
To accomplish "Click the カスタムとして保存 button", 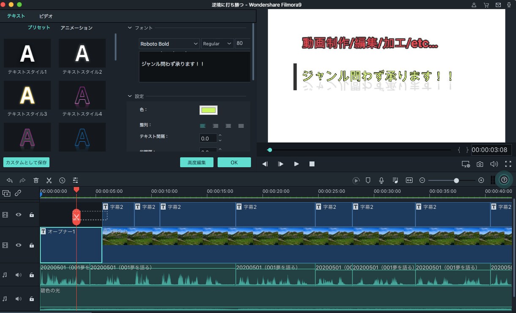I will click(x=26, y=162).
